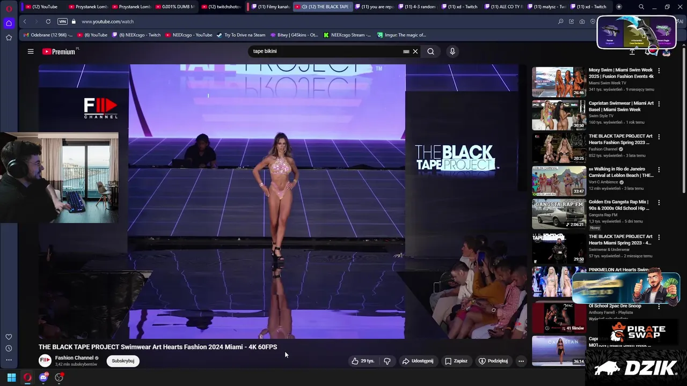Start voice search with the microphone icon
Screen dimensions: 687x386
452,51
